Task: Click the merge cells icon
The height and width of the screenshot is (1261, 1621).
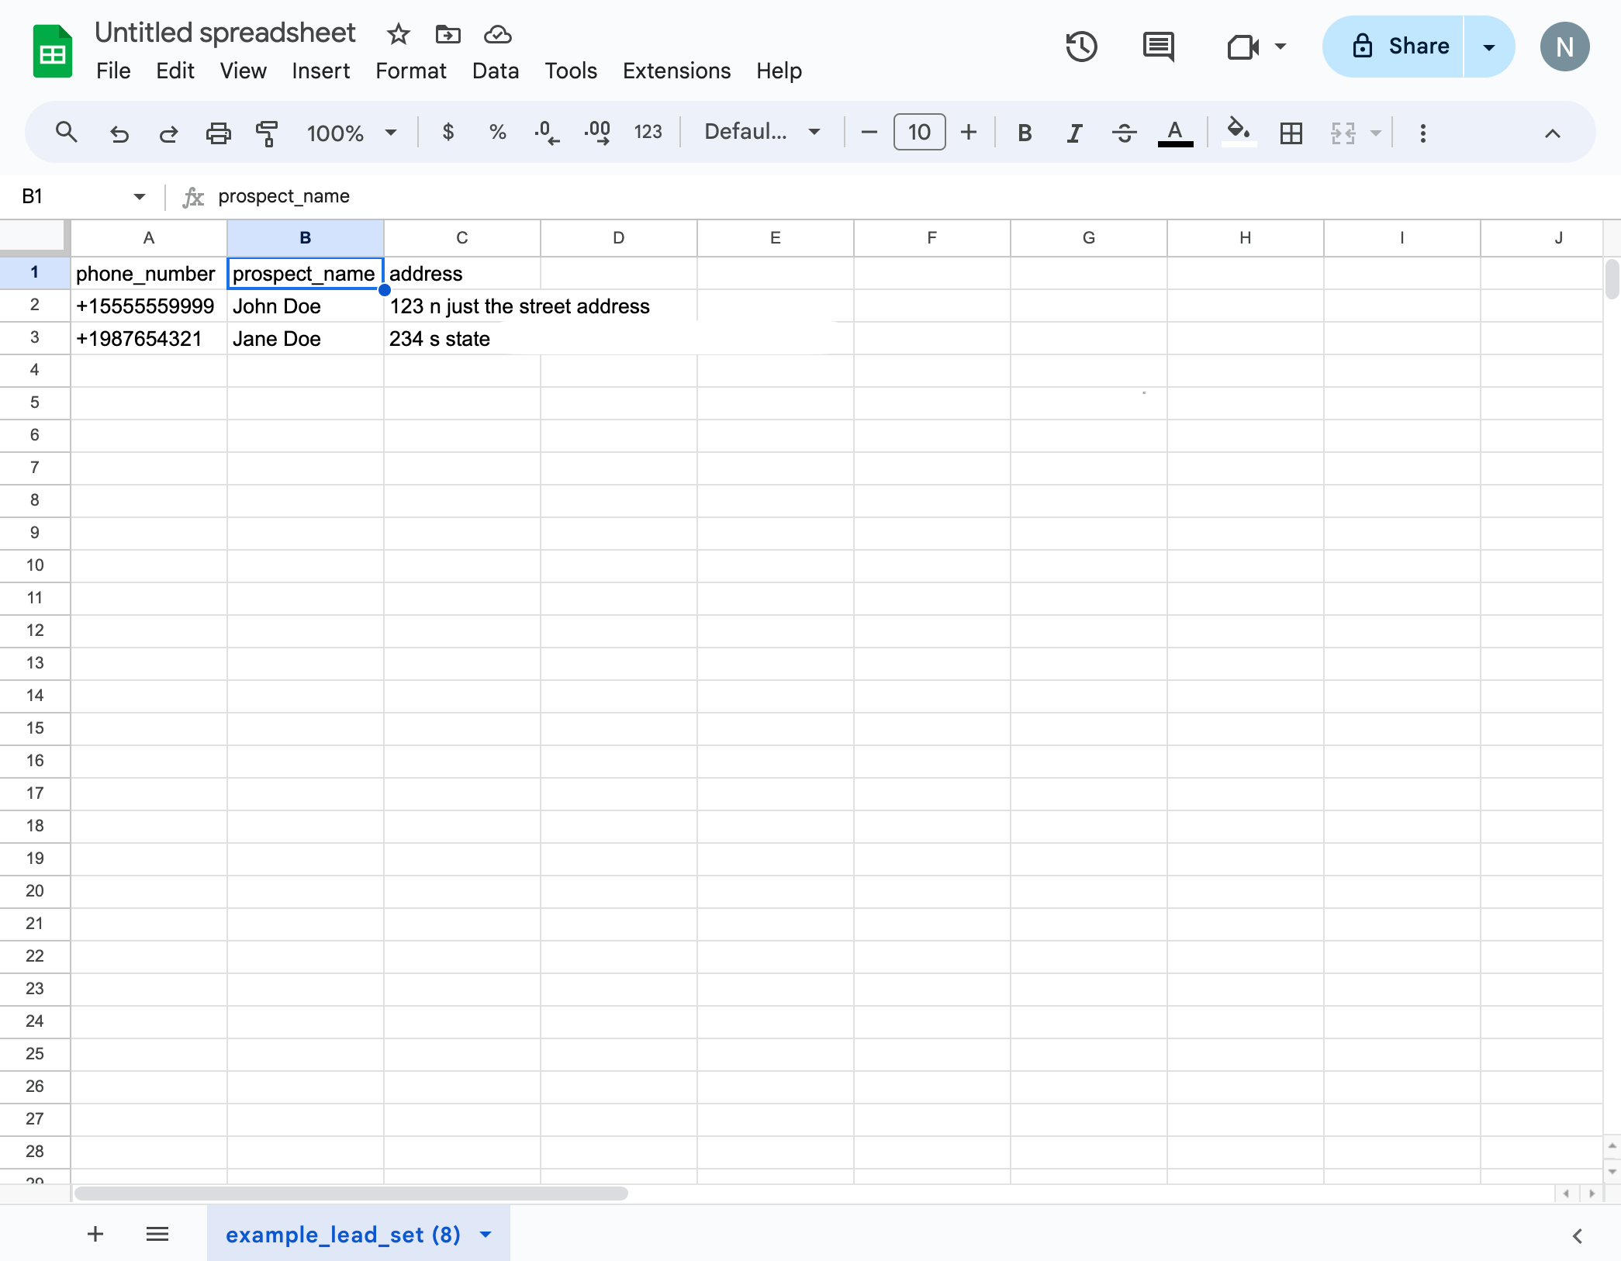Action: (x=1343, y=133)
